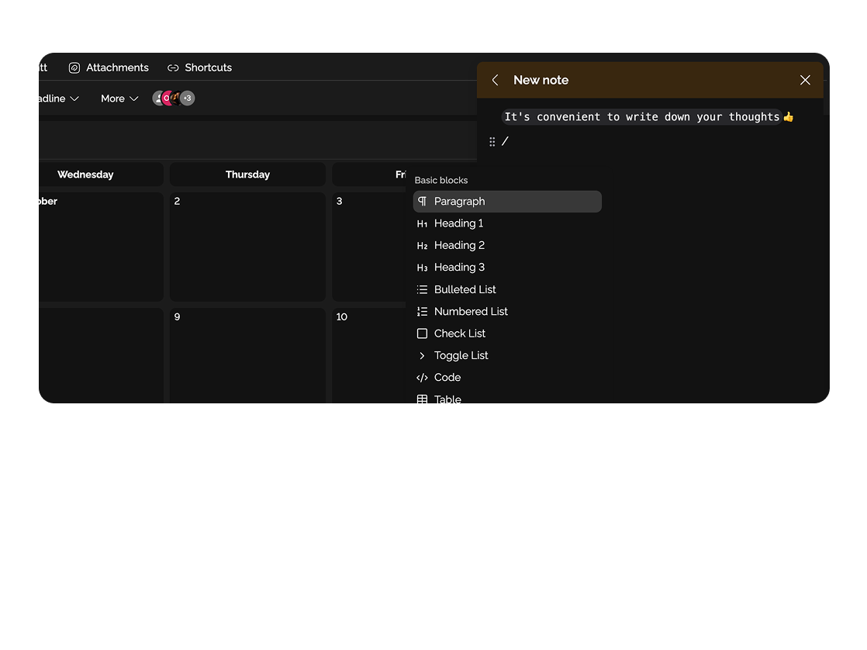The height and width of the screenshot is (650, 867).
Task: Insert a Numbered List block
Action: [471, 311]
